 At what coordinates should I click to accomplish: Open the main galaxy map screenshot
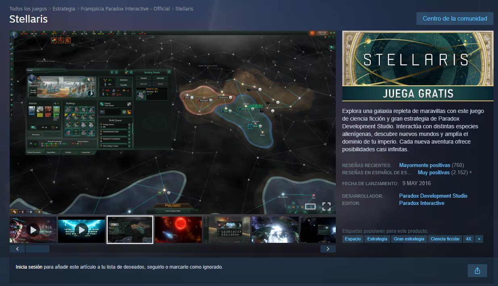coord(173,122)
